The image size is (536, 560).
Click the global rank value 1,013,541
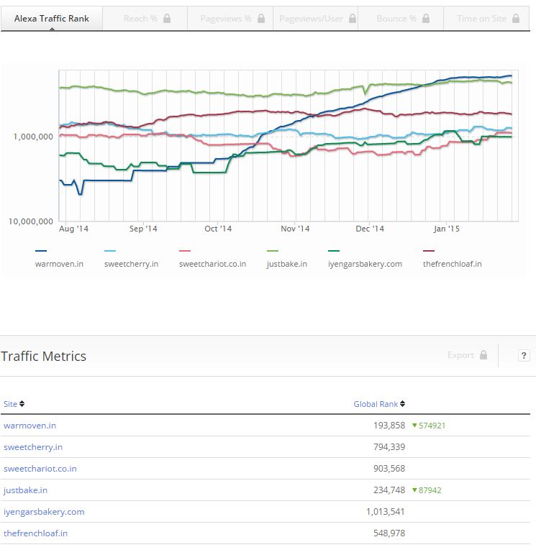[x=386, y=511]
